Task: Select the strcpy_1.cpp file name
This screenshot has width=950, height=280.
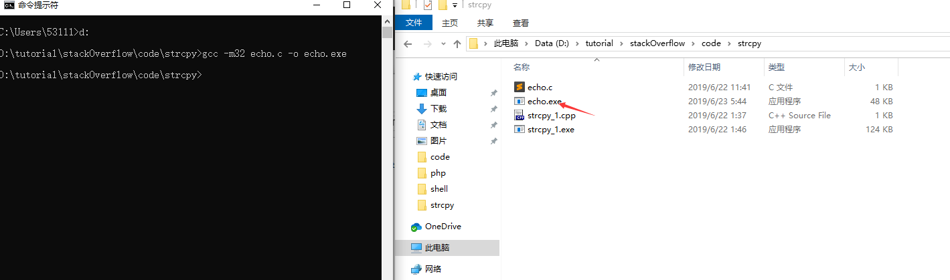Action: 550,115
